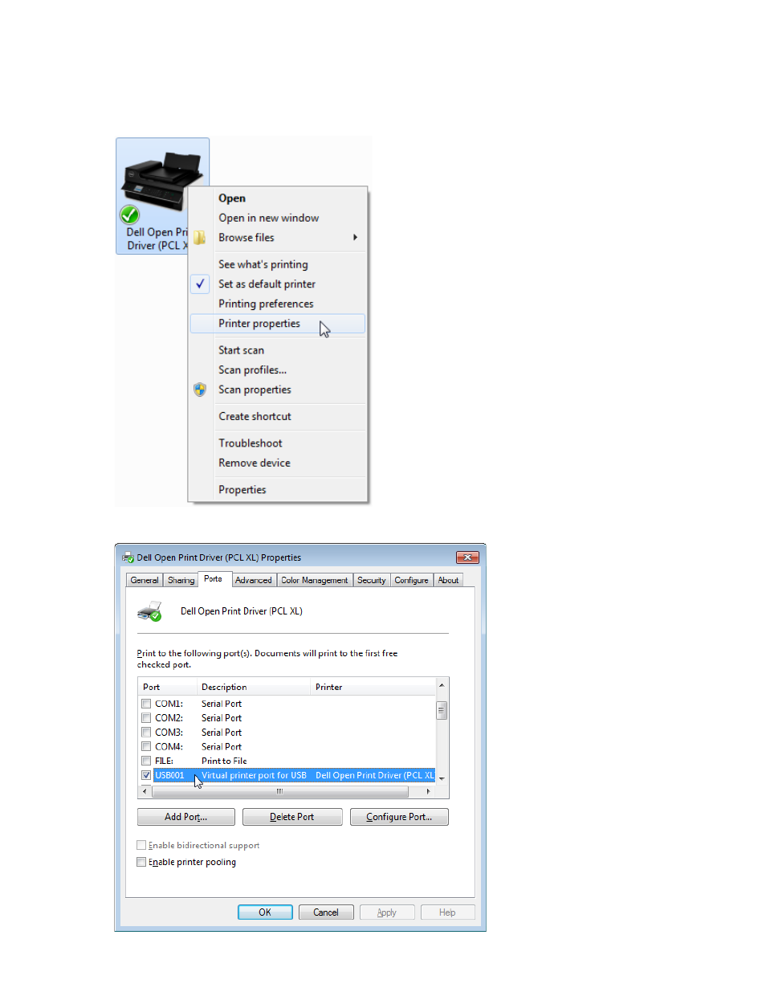Image resolution: width=766 pixels, height=992 pixels.
Task: Click the Apply button
Action: (387, 912)
